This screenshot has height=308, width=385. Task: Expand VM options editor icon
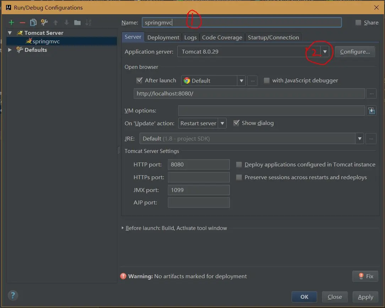tap(371, 111)
